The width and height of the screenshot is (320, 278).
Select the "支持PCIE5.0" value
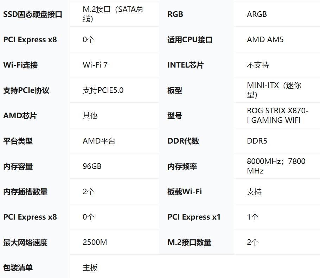(x=103, y=90)
